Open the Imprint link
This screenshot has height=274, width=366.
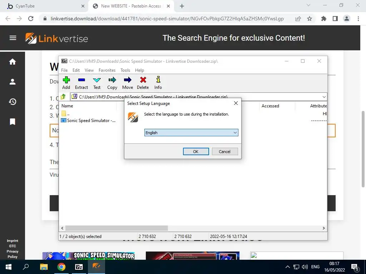pyautogui.click(x=13, y=241)
